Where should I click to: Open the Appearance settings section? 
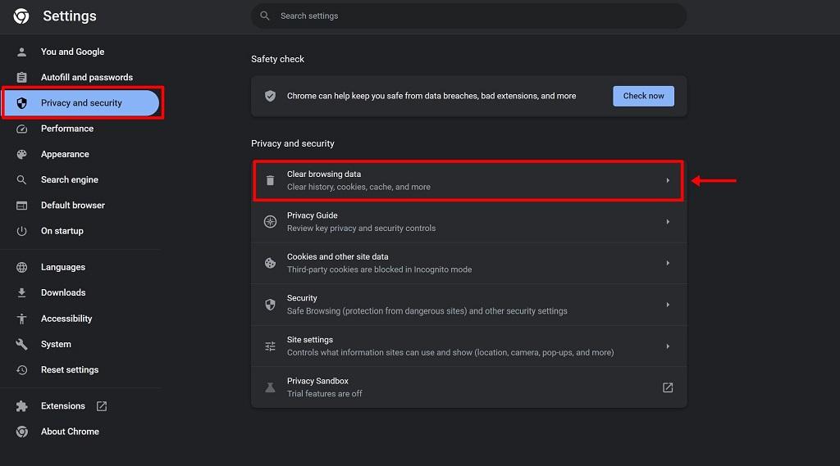point(80,155)
